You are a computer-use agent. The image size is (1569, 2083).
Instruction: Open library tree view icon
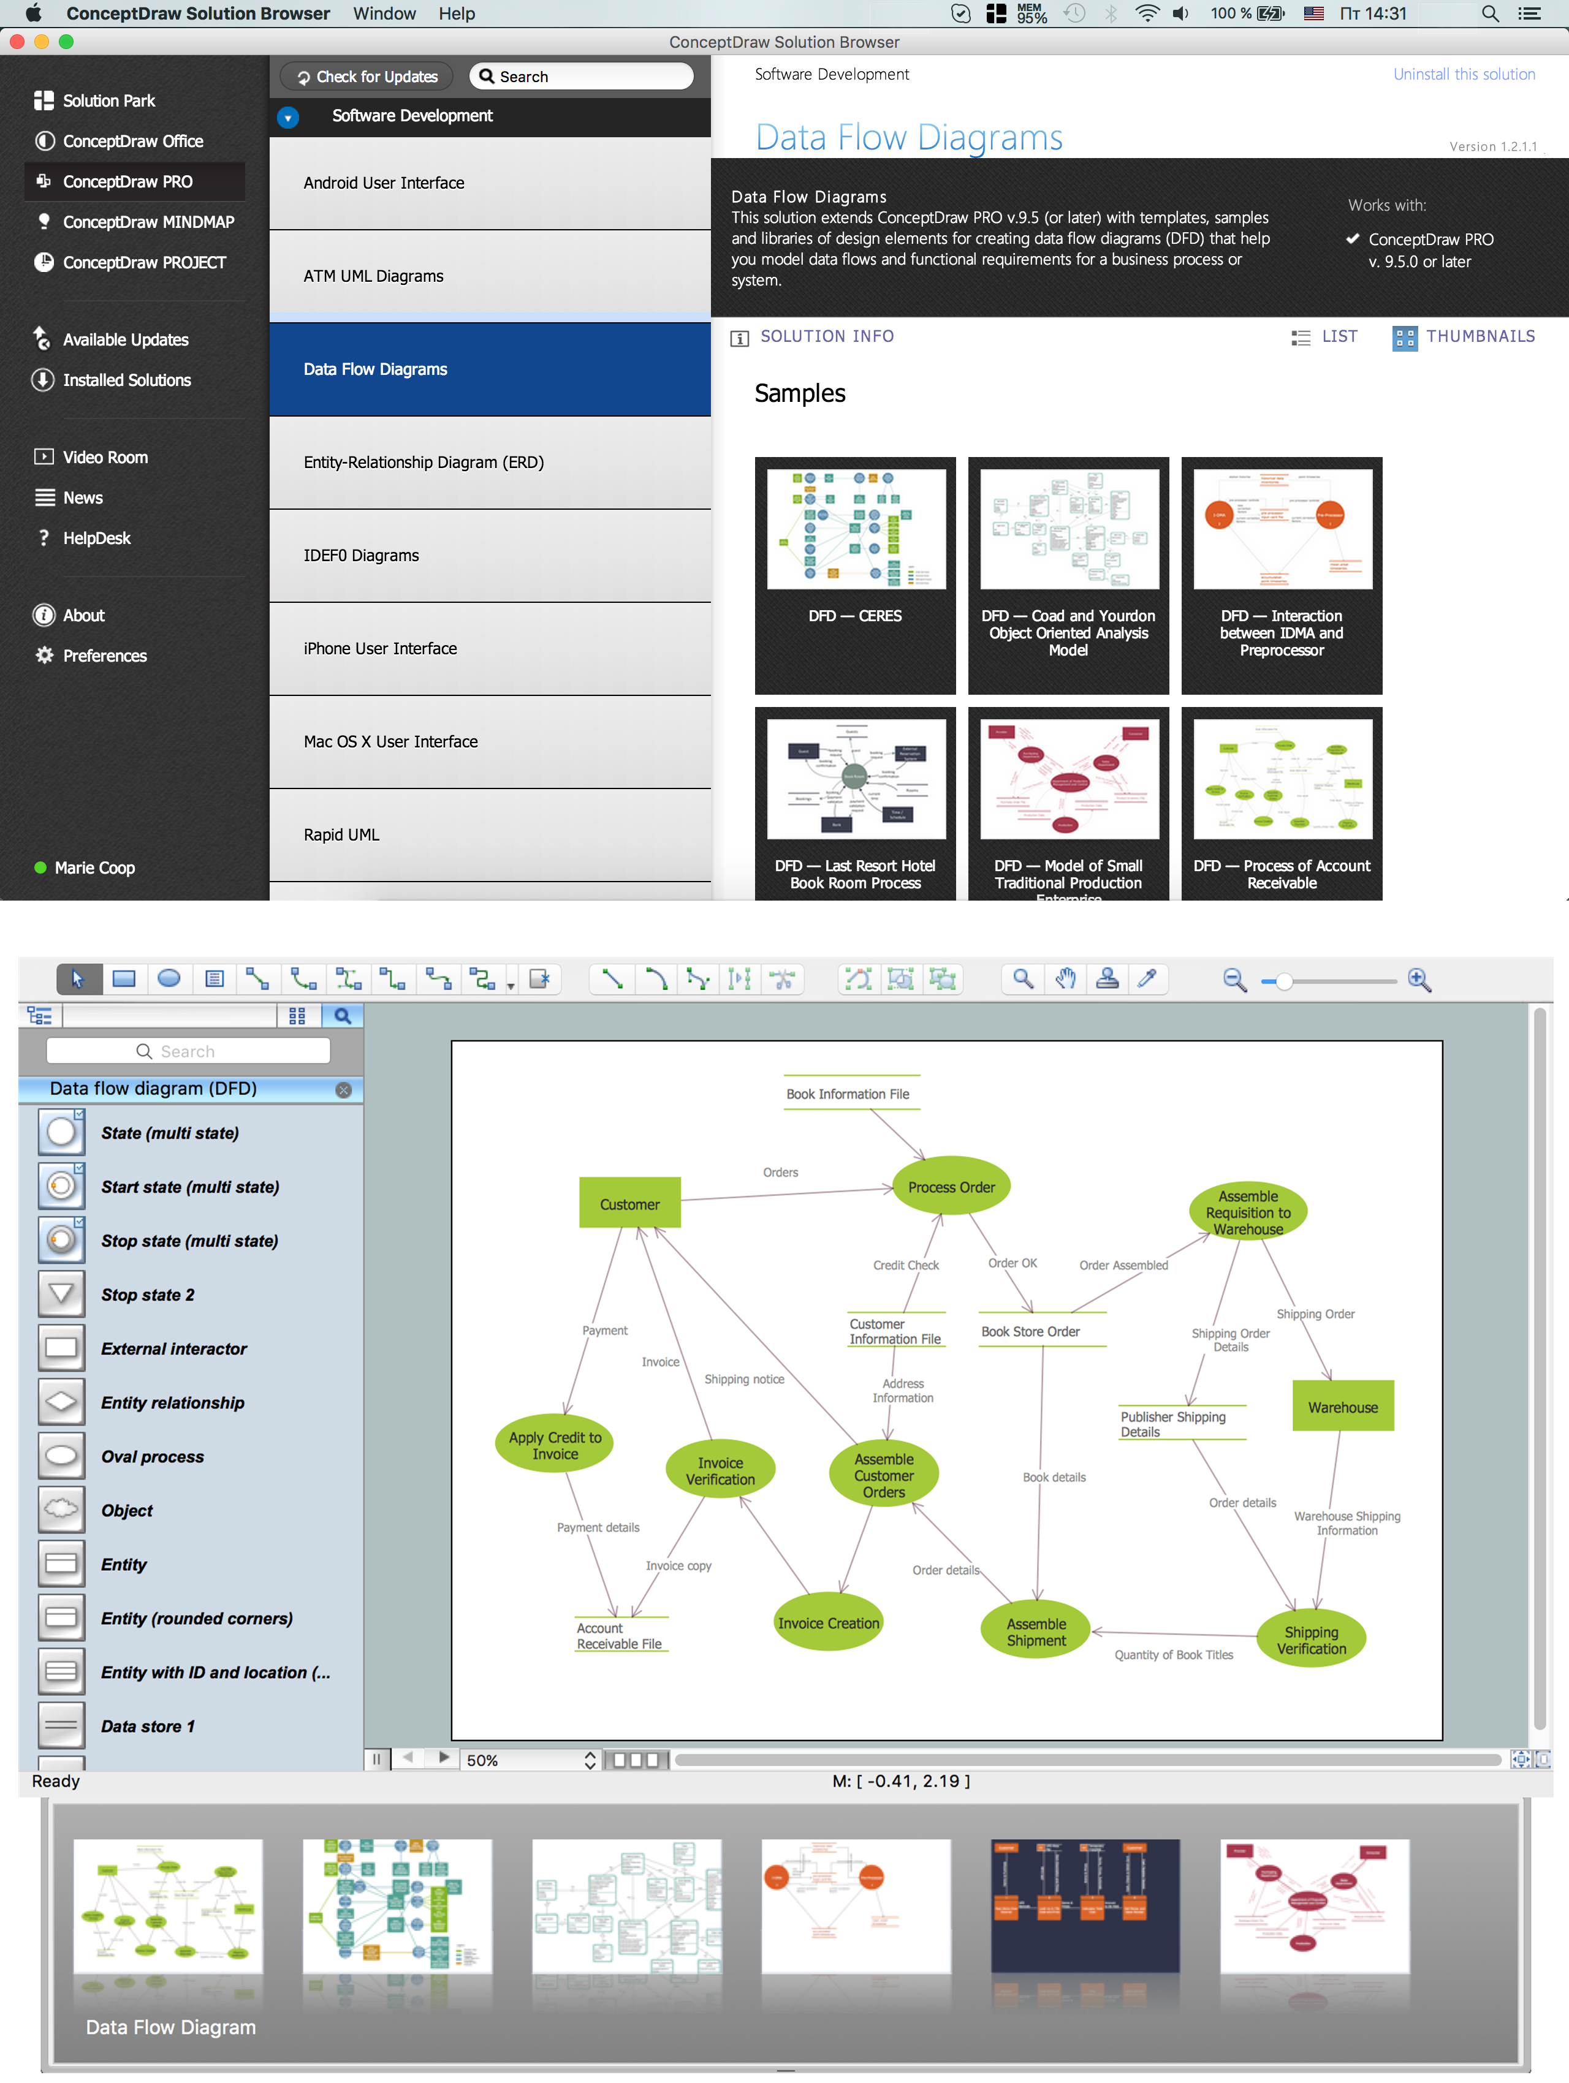tap(40, 1015)
